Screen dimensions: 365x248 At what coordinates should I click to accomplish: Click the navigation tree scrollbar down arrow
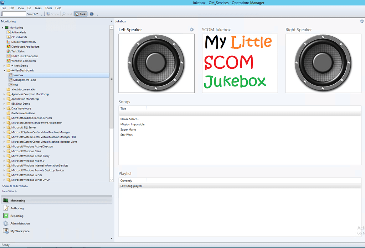pyautogui.click(x=112, y=180)
